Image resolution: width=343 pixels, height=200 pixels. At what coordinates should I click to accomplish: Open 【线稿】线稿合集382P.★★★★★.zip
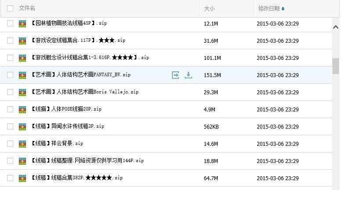(77, 178)
